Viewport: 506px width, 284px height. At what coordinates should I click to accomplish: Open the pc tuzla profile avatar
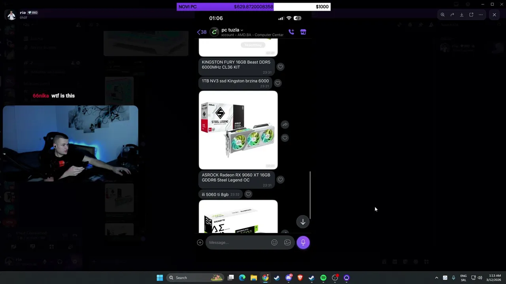click(x=214, y=32)
